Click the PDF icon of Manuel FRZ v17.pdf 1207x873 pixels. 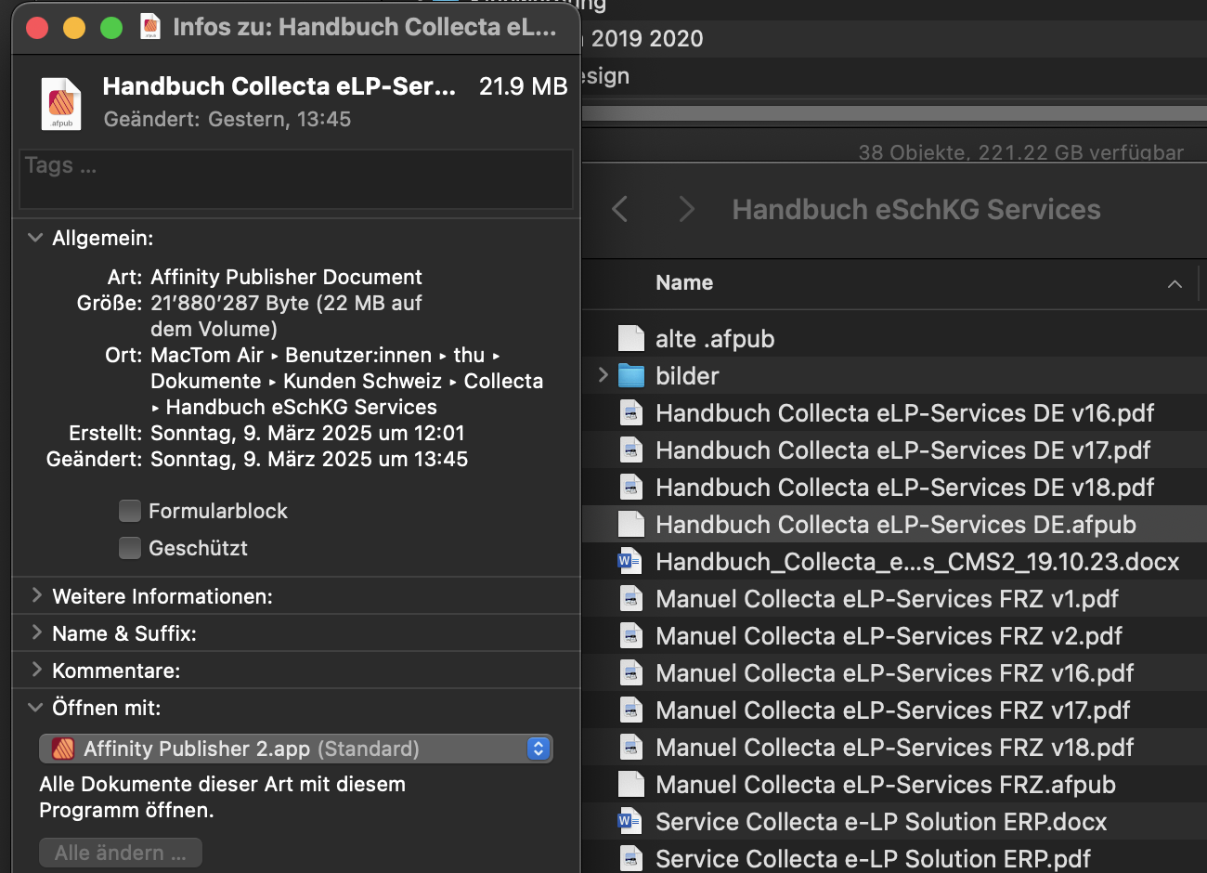[631, 710]
